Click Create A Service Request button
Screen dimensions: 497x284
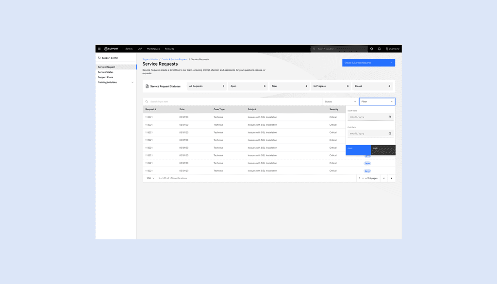tap(369, 63)
